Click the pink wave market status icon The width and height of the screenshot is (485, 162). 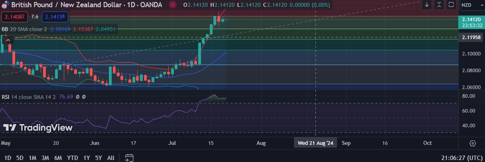point(173,5)
